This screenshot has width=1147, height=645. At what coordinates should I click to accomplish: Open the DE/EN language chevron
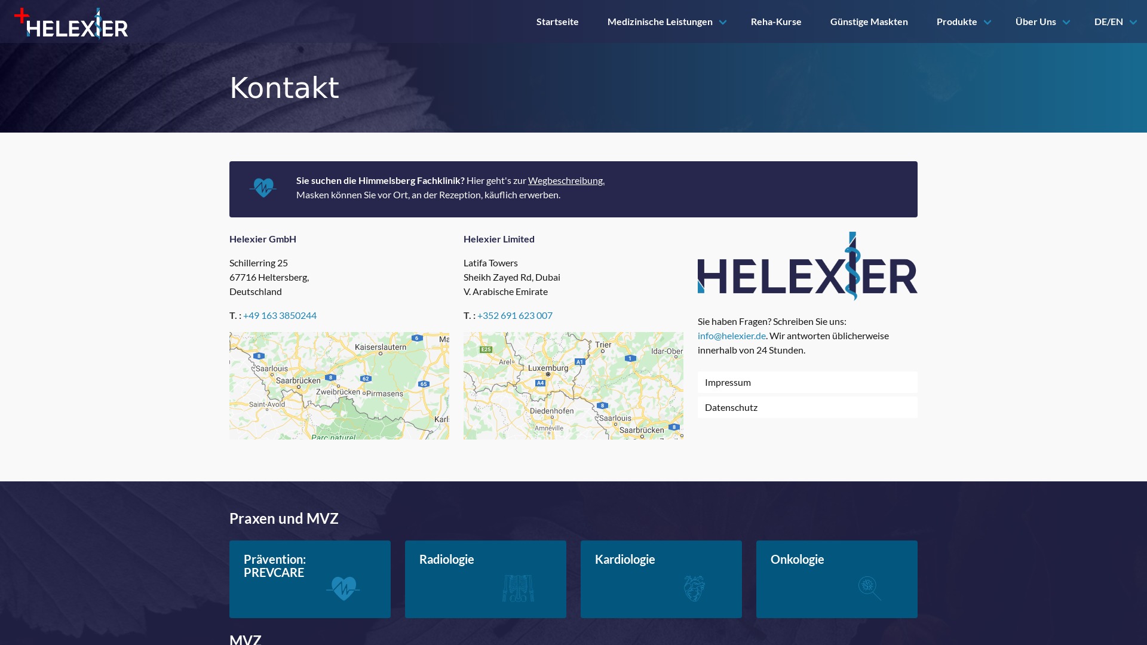1133,22
